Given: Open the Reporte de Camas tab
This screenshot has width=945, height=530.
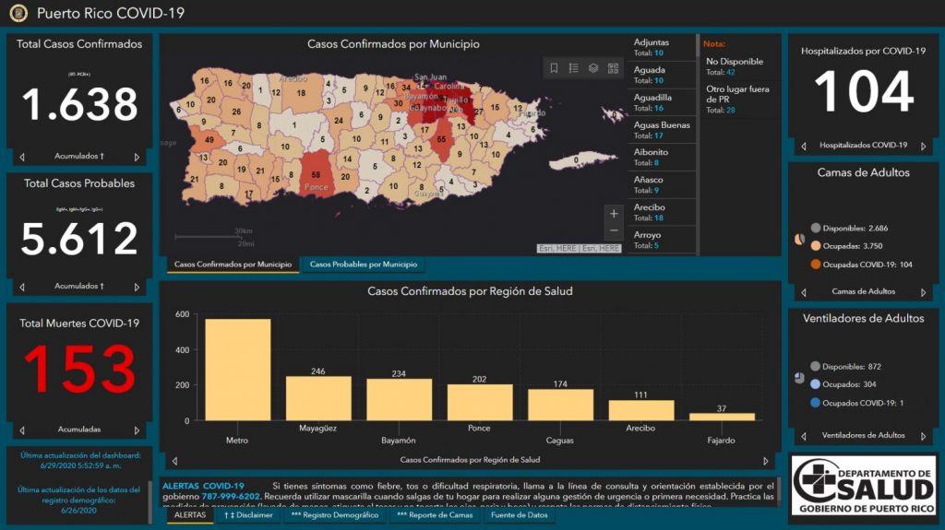Looking at the screenshot, I should 435,515.
